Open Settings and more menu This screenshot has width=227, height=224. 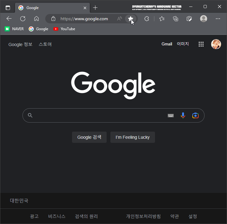pyautogui.click(x=218, y=19)
